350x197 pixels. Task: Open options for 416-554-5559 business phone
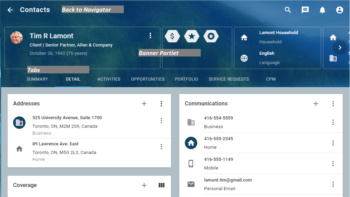coord(333,122)
